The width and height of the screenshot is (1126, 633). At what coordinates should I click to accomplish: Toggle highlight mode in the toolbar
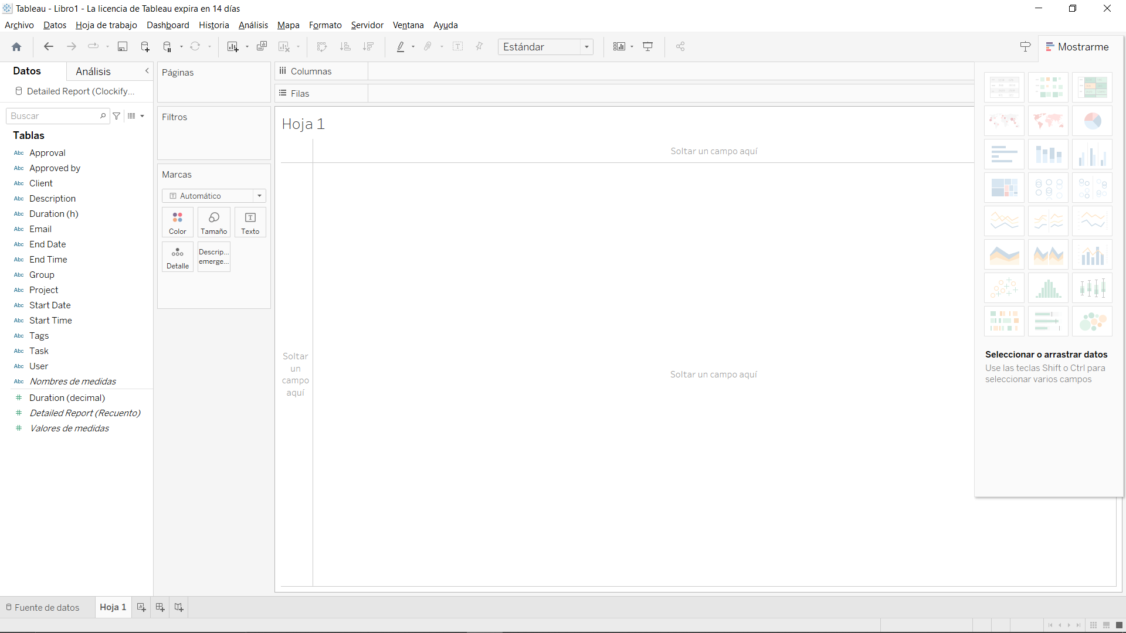(x=402, y=46)
